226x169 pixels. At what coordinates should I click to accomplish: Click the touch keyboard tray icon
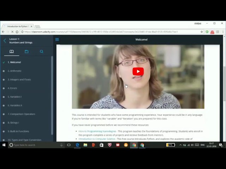point(197,145)
